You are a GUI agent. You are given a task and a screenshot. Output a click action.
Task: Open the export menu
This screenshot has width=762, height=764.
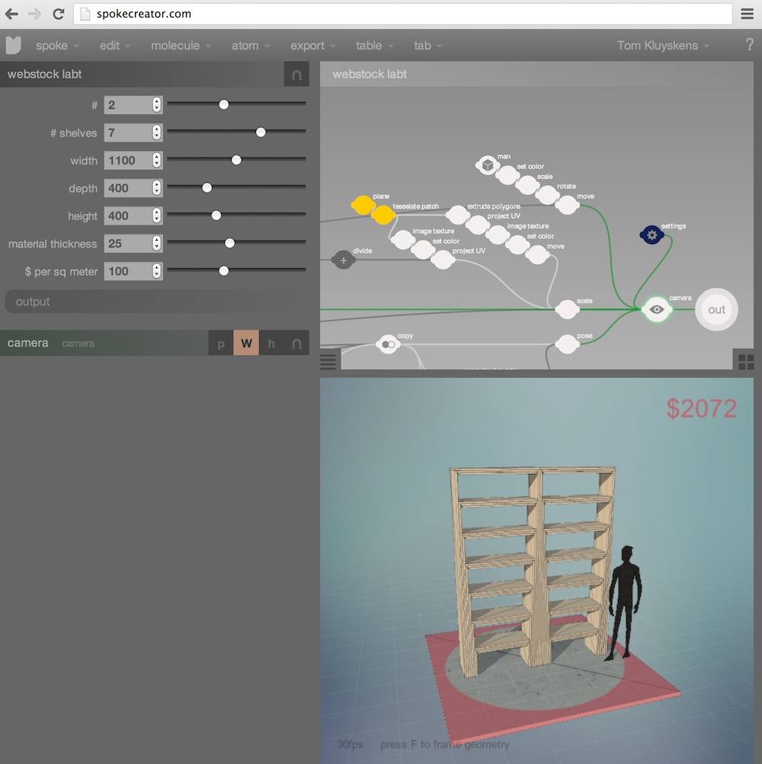[308, 46]
